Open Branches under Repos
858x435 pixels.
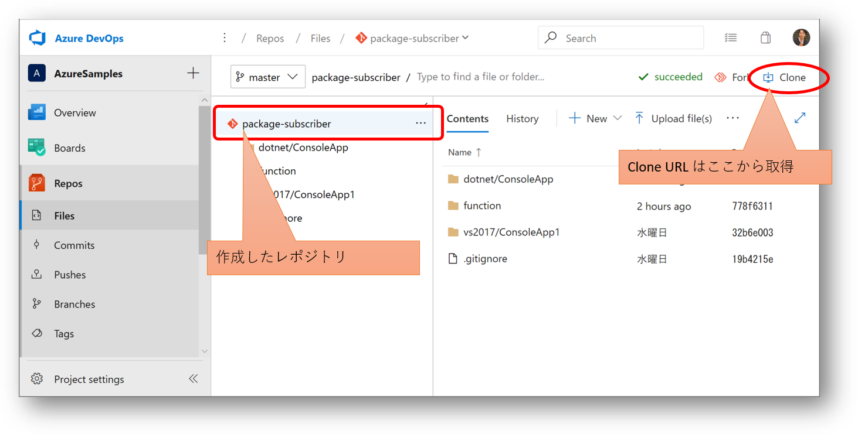point(74,304)
